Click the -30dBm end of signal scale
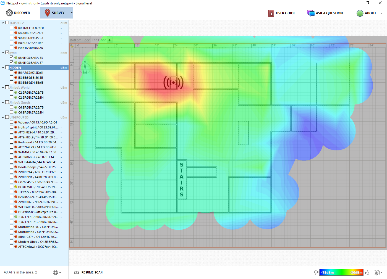This screenshot has width=387, height=279. [x=356, y=273]
